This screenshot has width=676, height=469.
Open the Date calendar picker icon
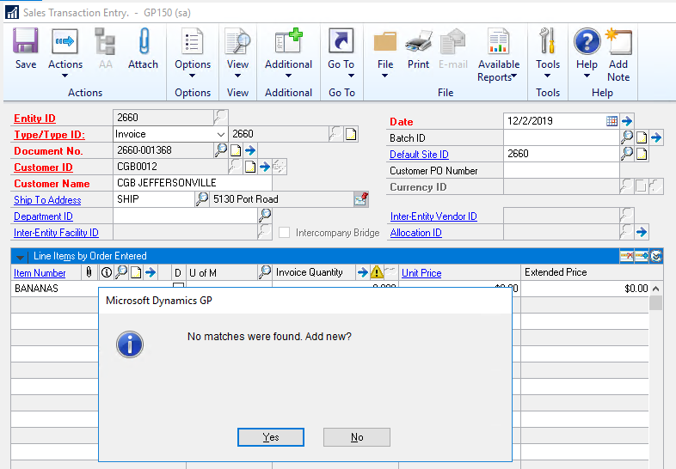coord(611,121)
